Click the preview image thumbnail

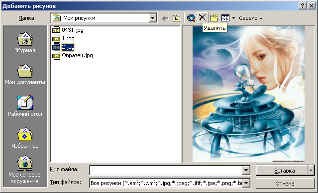click(248, 95)
